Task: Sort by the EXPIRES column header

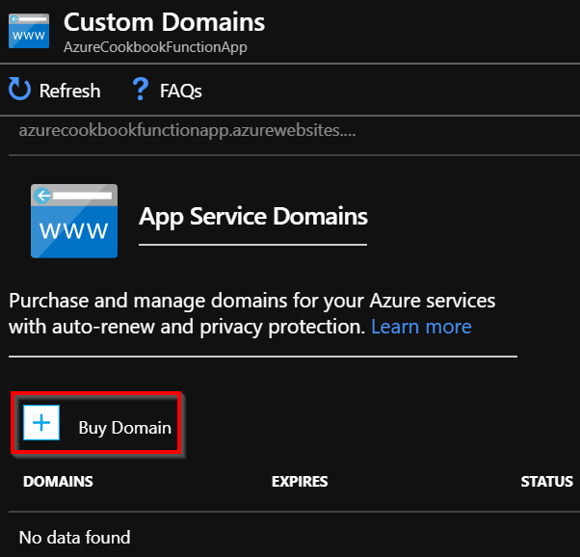Action: (x=300, y=482)
